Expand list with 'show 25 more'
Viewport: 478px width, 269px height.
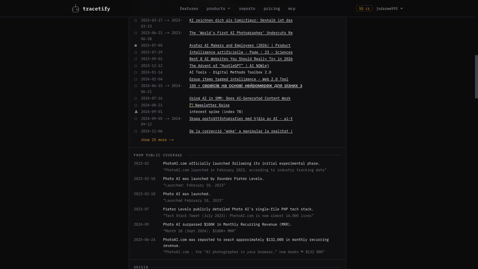point(157,140)
